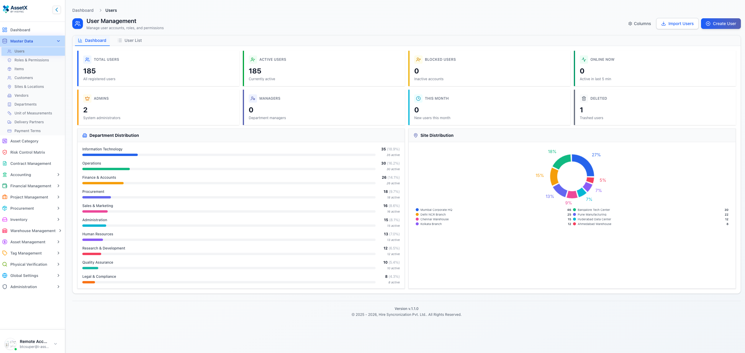
Task: Click the Items icon in the sidebar
Action: [10, 69]
